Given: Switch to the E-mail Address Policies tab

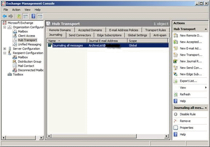Looking at the screenshot, I should click(124, 30).
